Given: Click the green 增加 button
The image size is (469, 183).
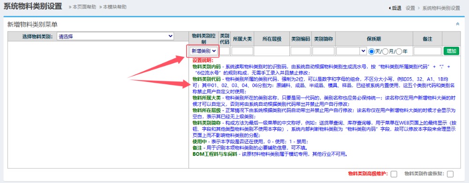Looking at the screenshot, I should point(451,51).
